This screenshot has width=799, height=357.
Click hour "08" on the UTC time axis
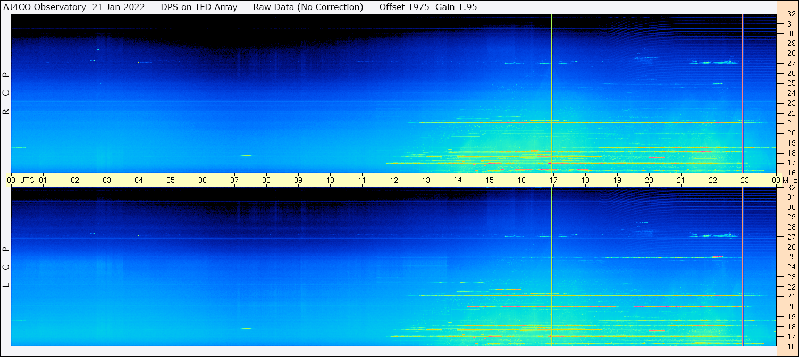pyautogui.click(x=266, y=180)
